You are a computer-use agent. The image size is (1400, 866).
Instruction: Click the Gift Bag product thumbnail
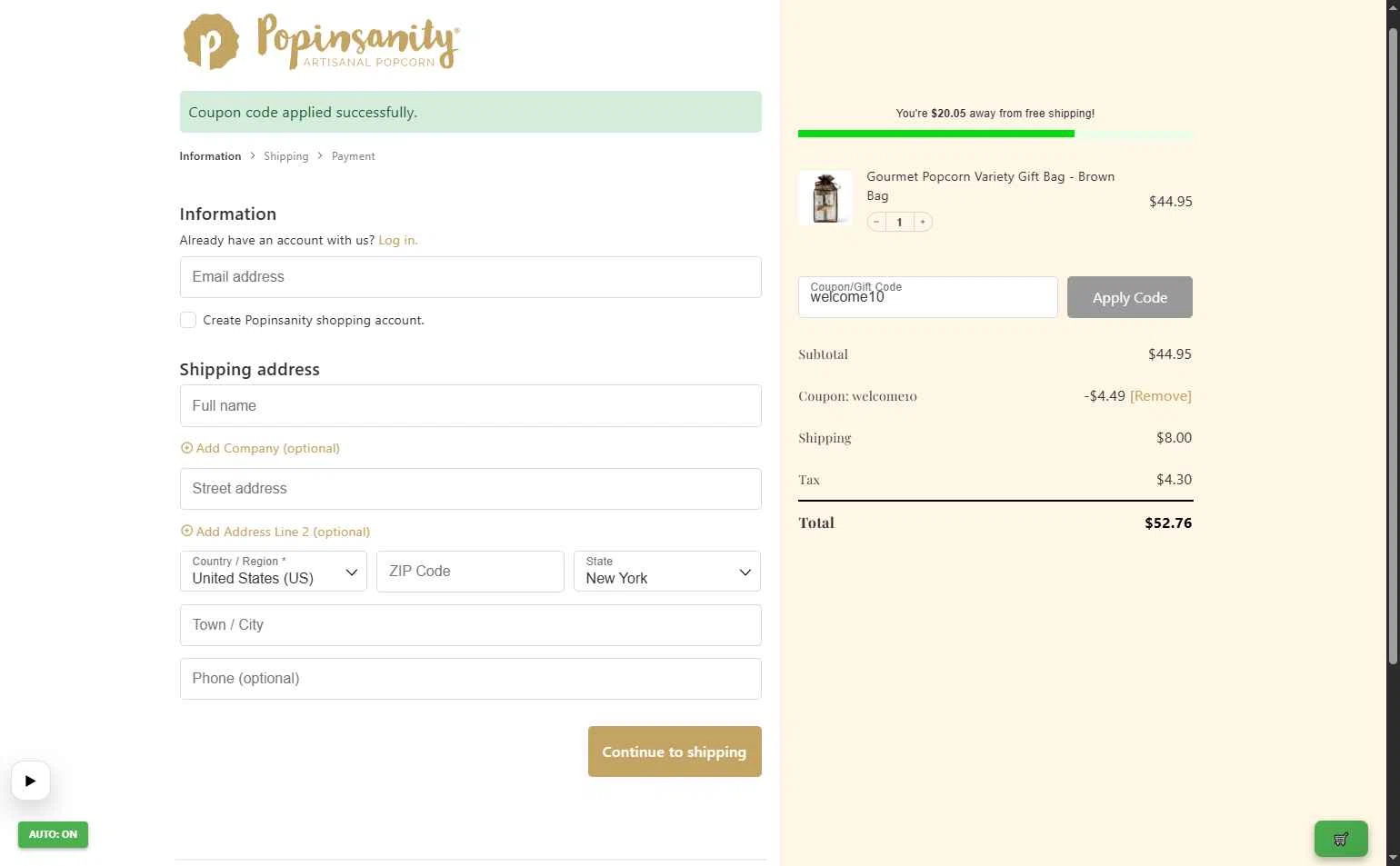click(825, 197)
